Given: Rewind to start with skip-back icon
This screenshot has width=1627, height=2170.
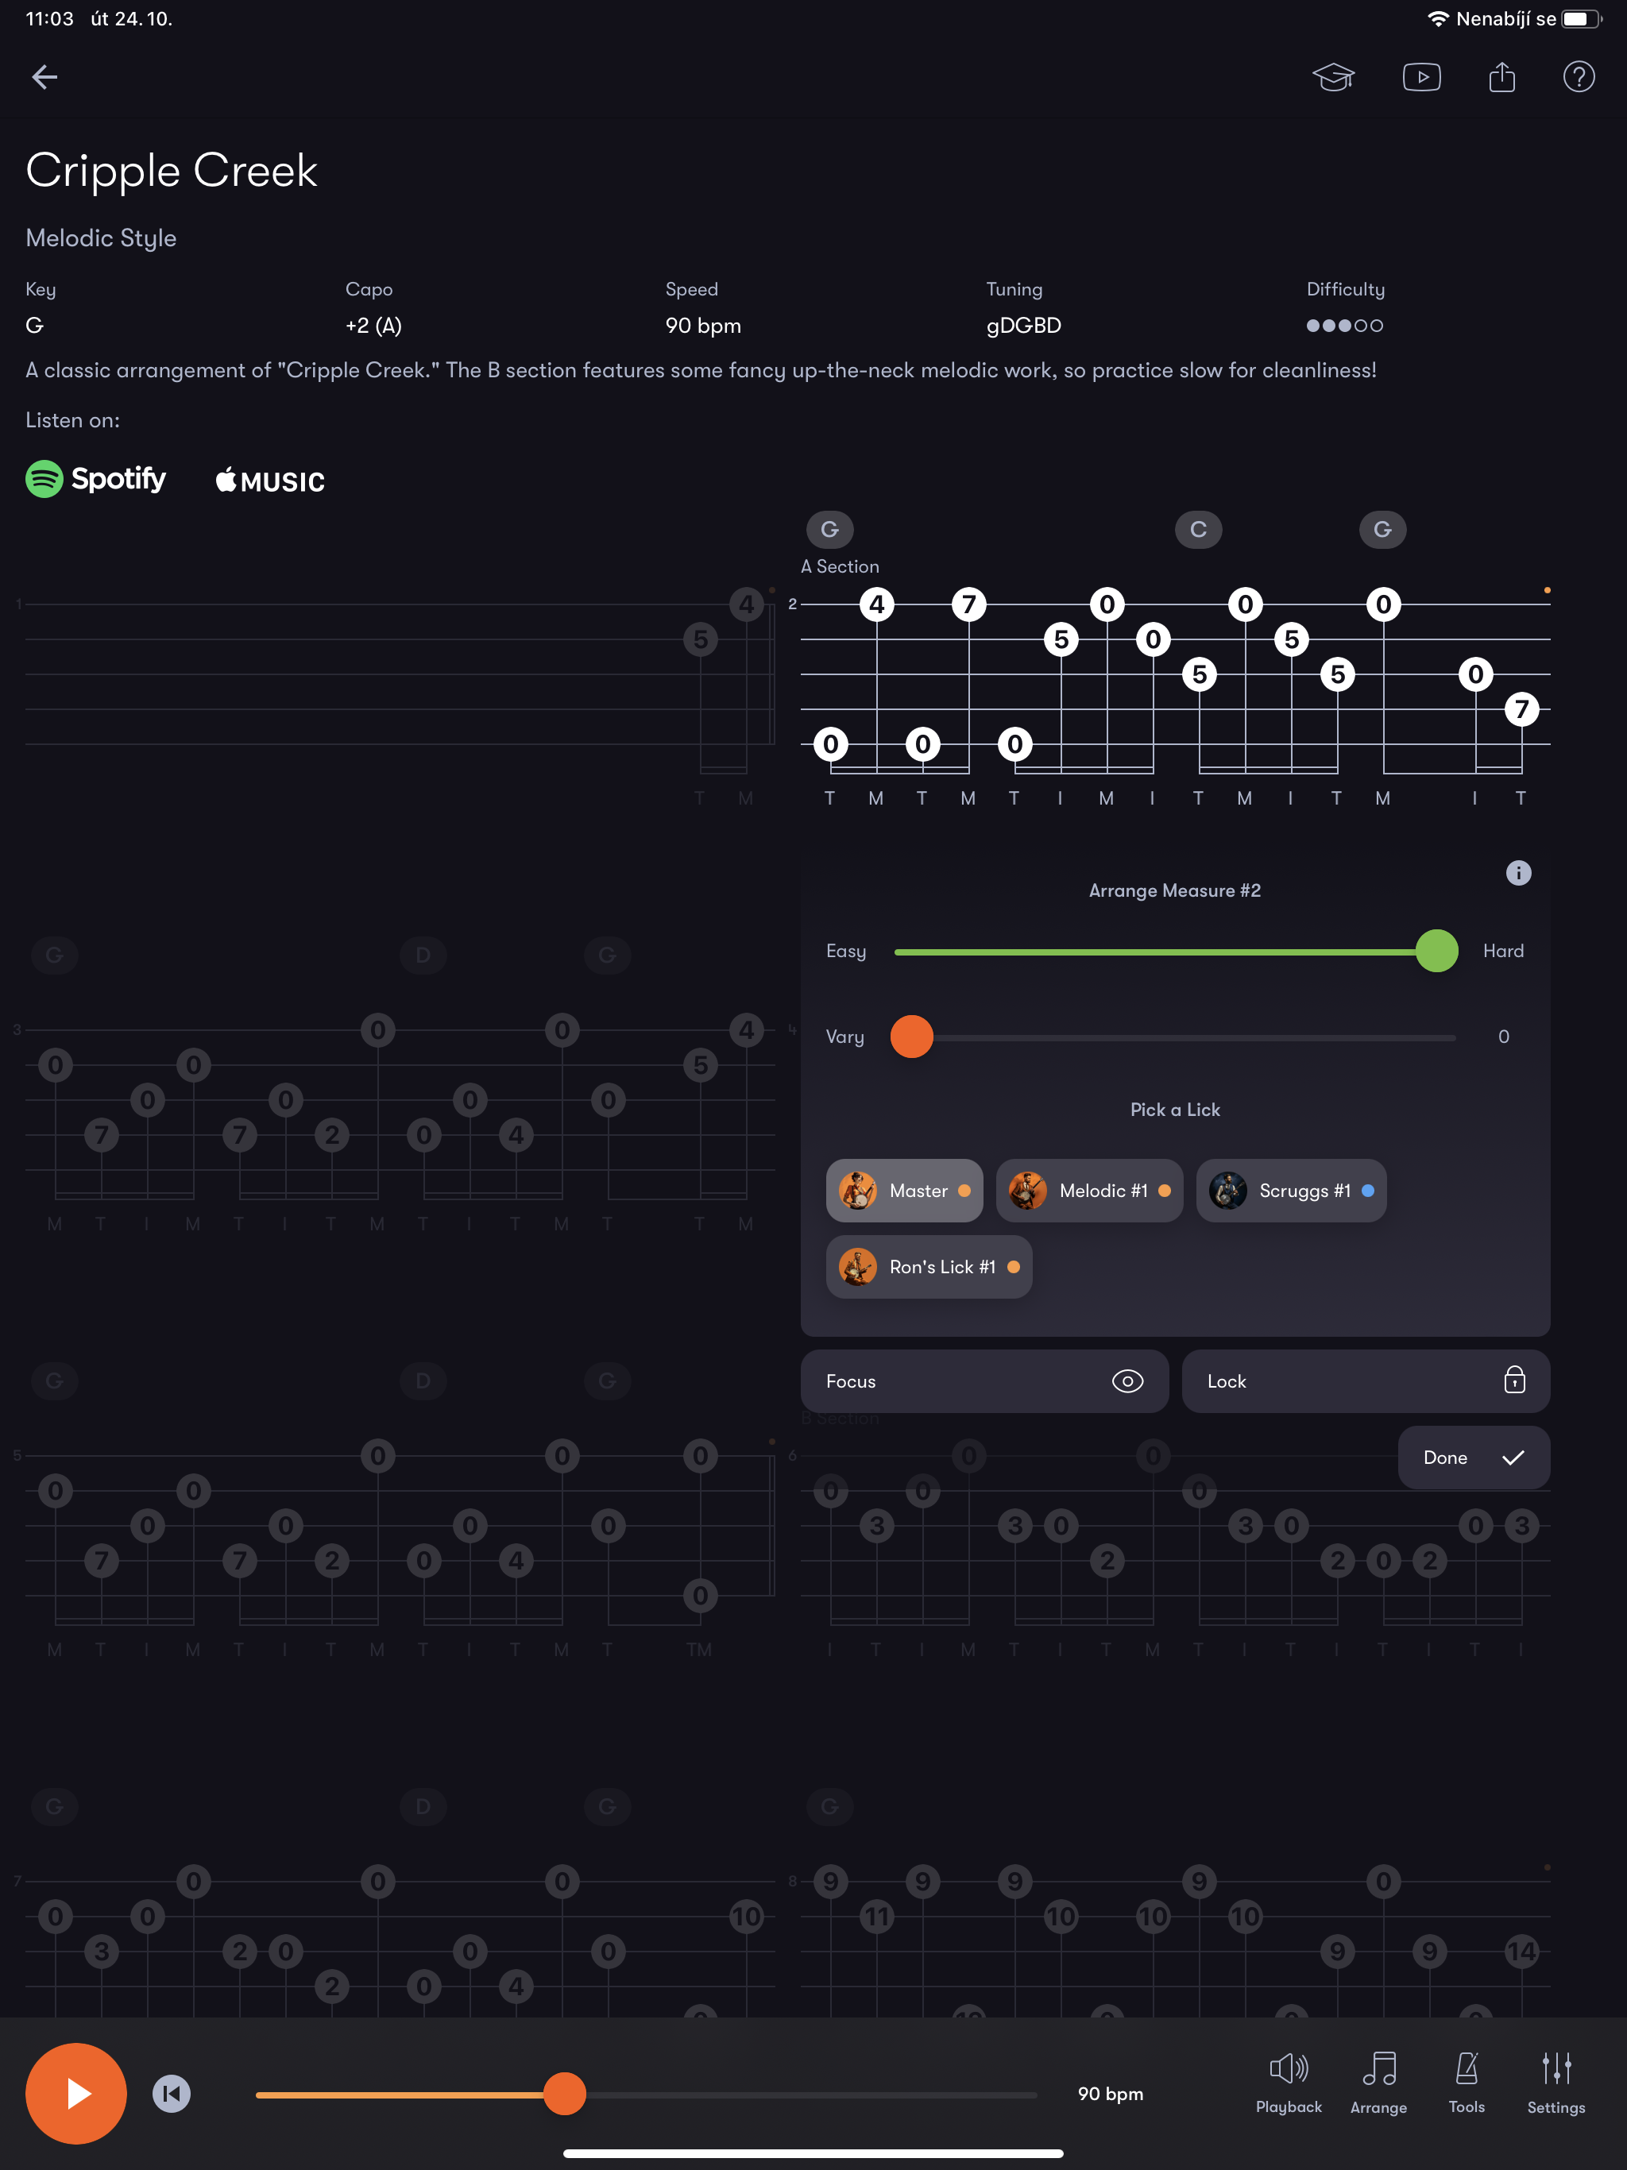Looking at the screenshot, I should click(172, 2094).
